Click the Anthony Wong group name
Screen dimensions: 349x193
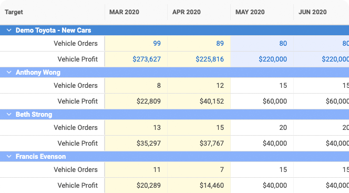click(38, 73)
